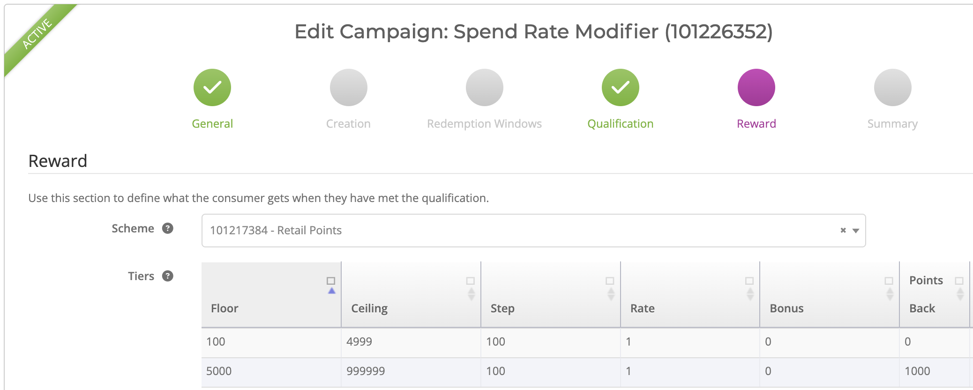Click the purple Reward step circle
Viewport: 973px width, 390px height.
click(756, 87)
